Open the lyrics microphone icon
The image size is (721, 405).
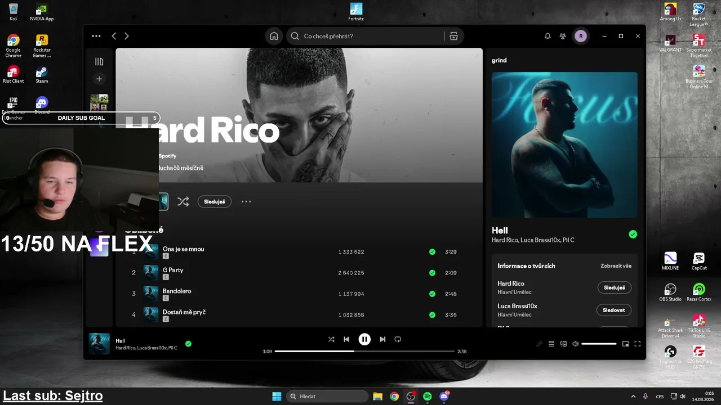tap(540, 344)
